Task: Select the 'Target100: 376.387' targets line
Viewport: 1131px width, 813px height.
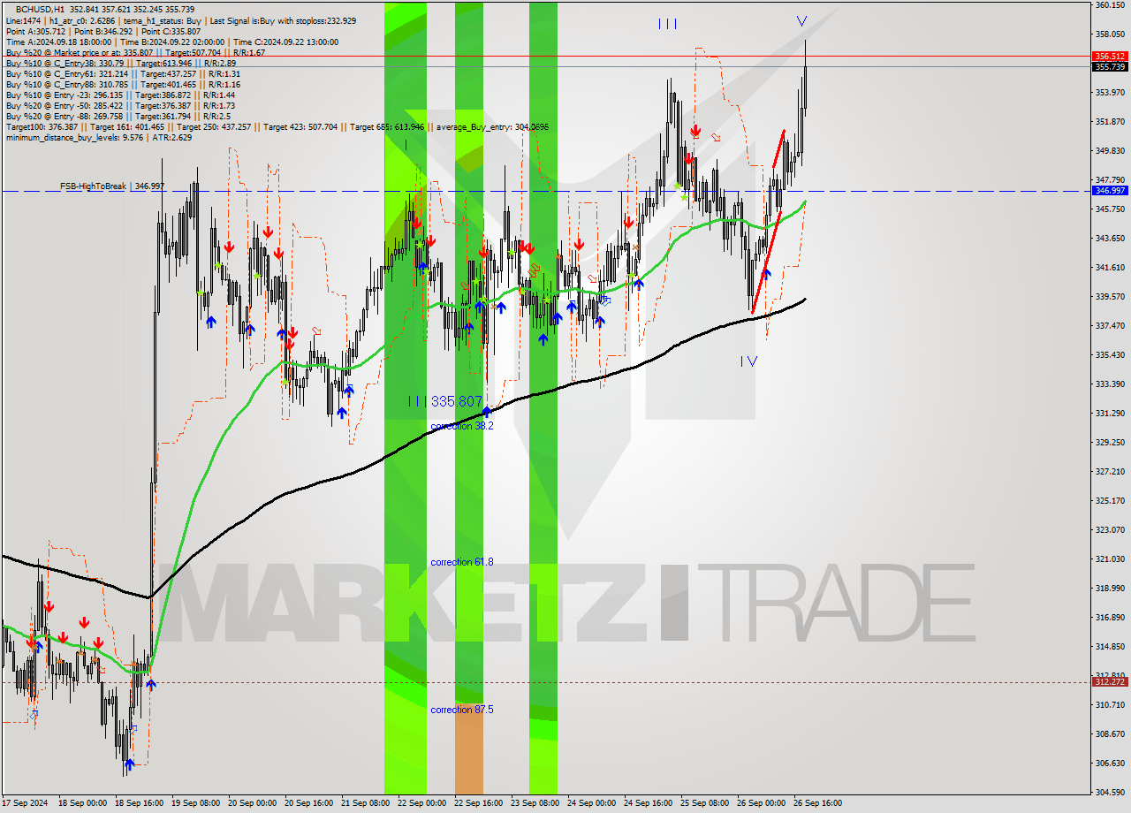Action: tap(277, 126)
